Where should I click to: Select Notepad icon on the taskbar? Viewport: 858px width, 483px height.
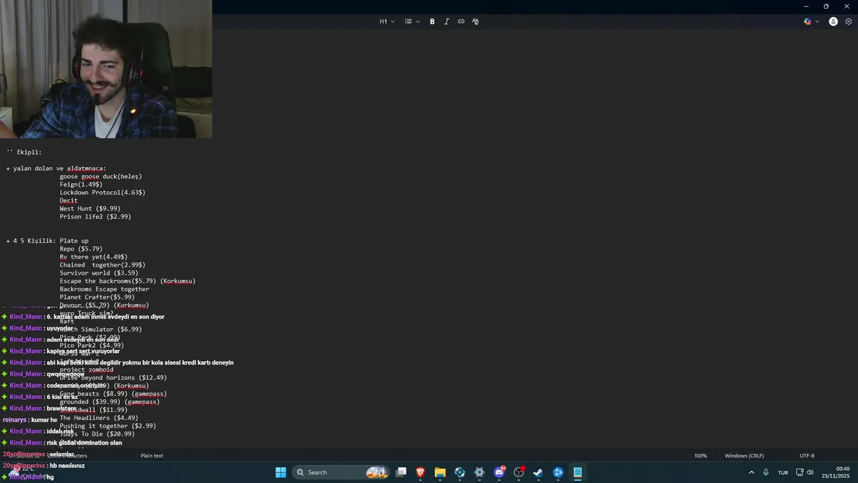577,472
